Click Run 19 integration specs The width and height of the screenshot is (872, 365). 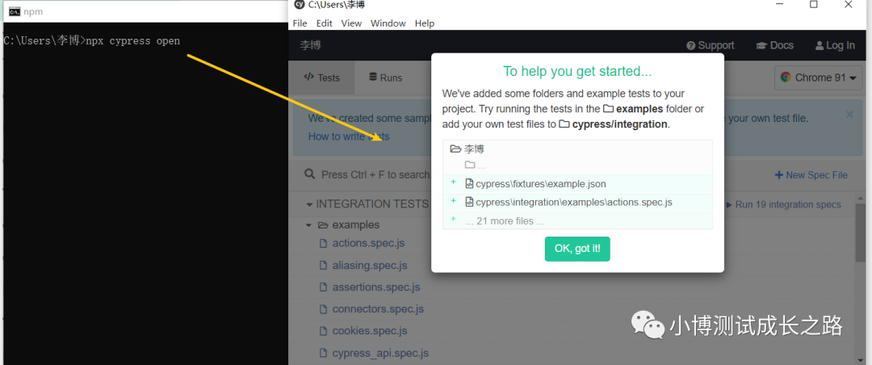[x=783, y=205]
